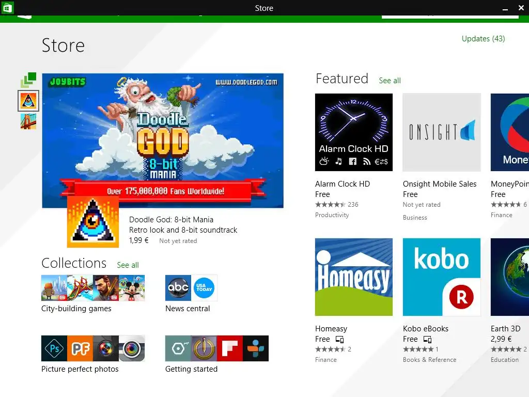Click the Books & Reference category label
529x397 pixels.
click(x=429, y=360)
